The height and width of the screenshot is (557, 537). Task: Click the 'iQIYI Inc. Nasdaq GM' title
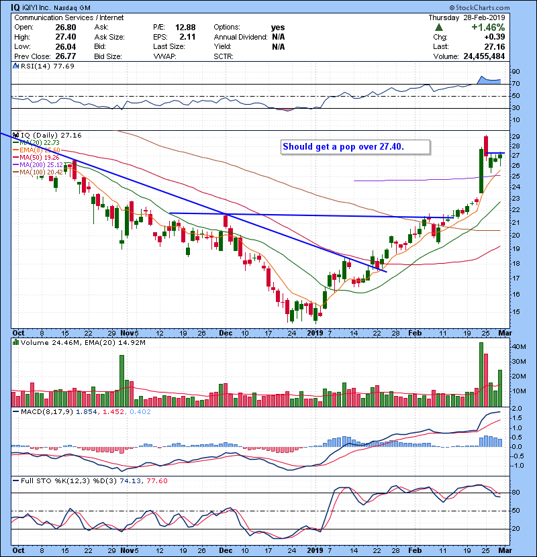pyautogui.click(x=56, y=8)
